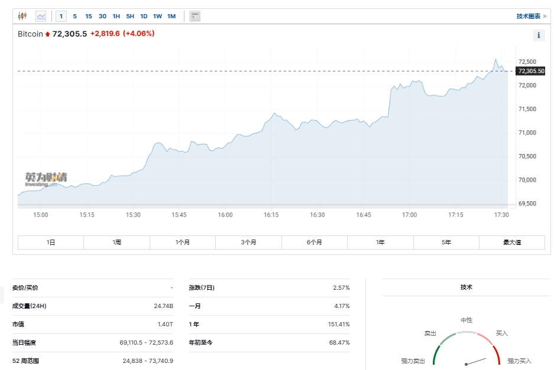Select the 1-minute interval
Screen dimensions: 554x370
[61, 16]
